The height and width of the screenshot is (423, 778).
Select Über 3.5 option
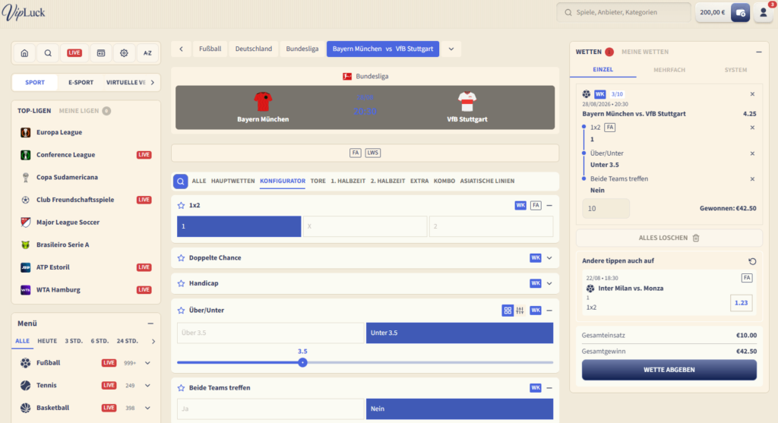click(270, 333)
